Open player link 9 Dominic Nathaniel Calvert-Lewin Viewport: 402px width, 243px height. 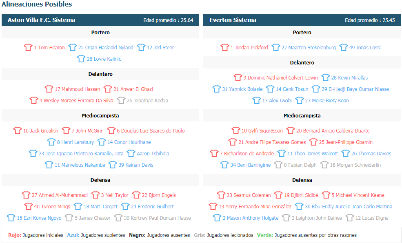280,77
